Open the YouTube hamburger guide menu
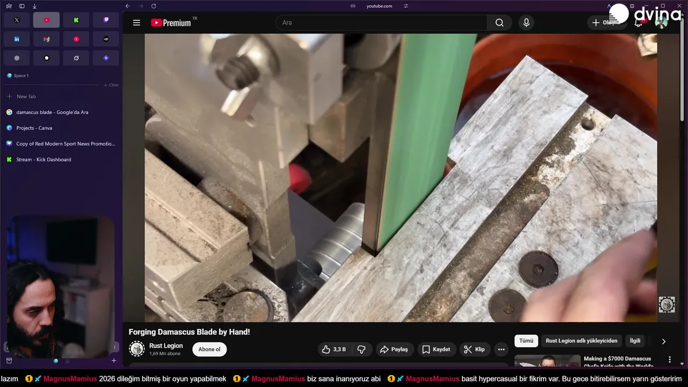Viewport: 688px width, 387px height. (x=137, y=23)
